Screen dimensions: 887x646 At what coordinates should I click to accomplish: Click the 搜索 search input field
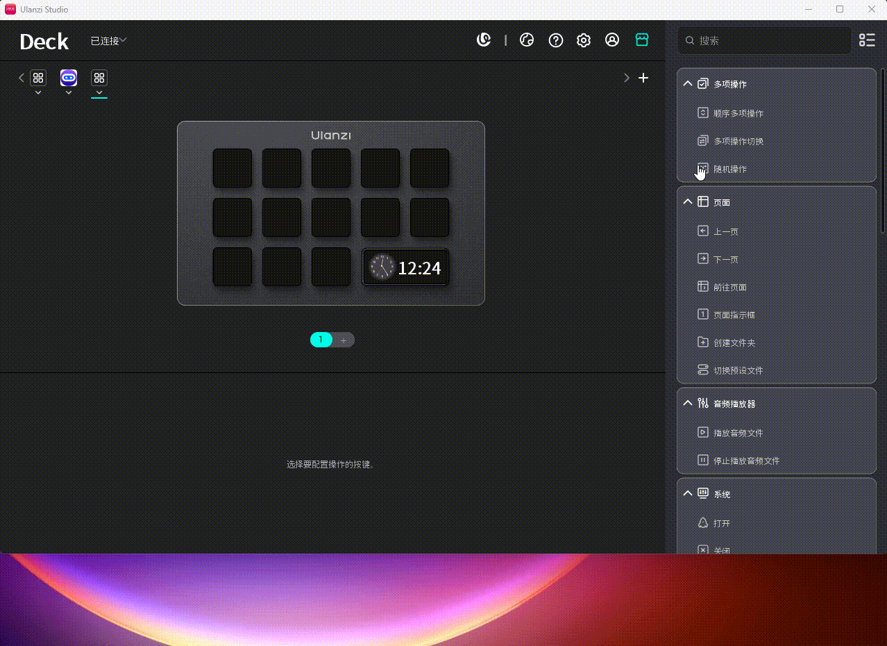[770, 41]
